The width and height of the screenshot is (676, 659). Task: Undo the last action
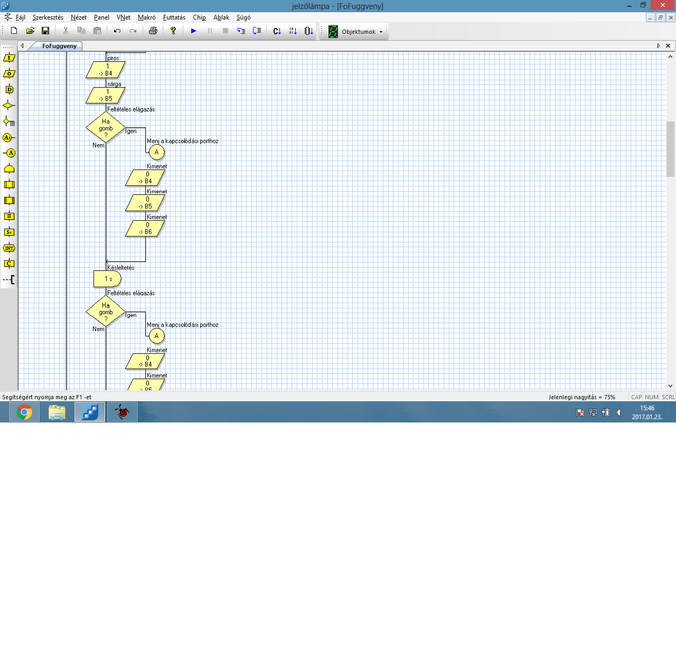117,31
